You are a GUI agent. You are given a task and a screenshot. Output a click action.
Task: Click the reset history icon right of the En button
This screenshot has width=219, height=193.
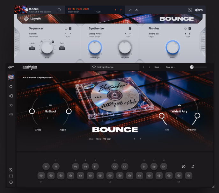(x=184, y=167)
